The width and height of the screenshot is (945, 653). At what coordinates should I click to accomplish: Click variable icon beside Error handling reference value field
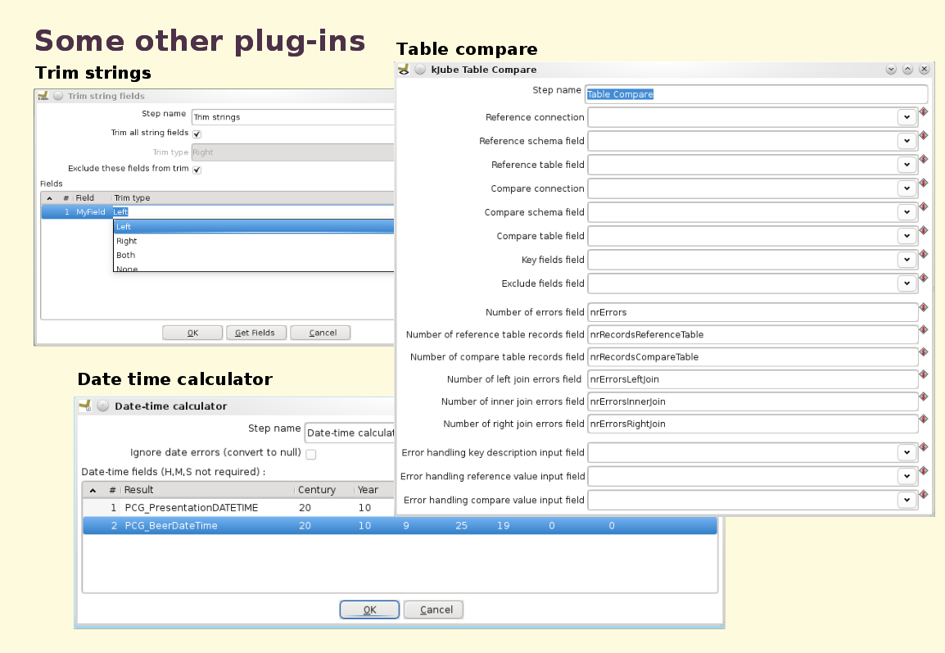click(924, 471)
